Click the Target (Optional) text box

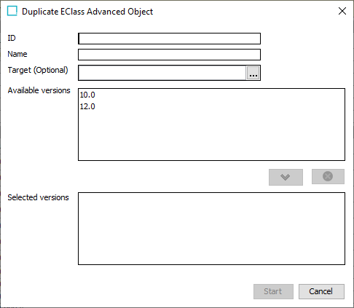pyautogui.click(x=162, y=73)
